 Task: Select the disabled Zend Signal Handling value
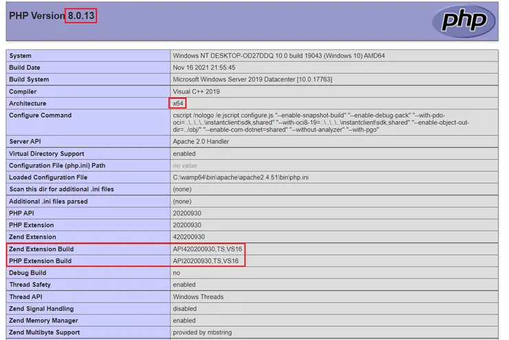point(185,308)
